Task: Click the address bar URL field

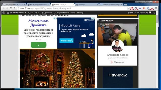Action: (72, 8)
